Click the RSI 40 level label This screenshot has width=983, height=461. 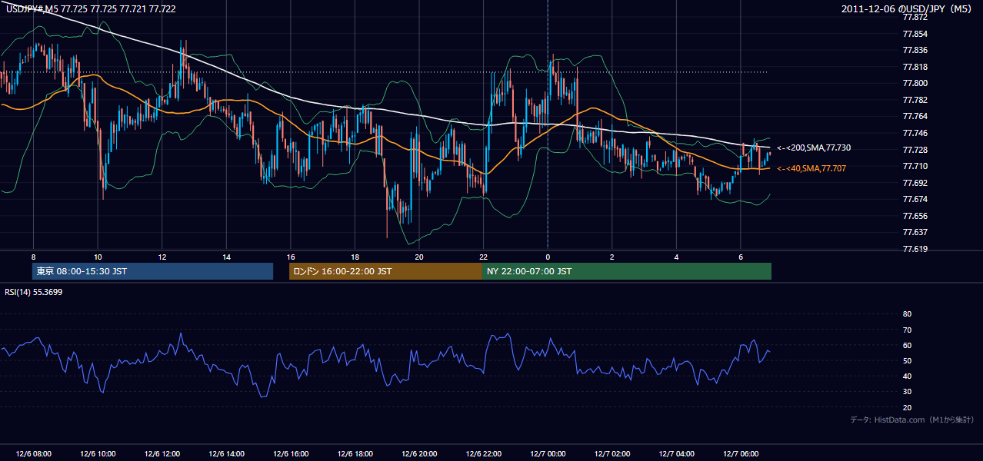[907, 376]
